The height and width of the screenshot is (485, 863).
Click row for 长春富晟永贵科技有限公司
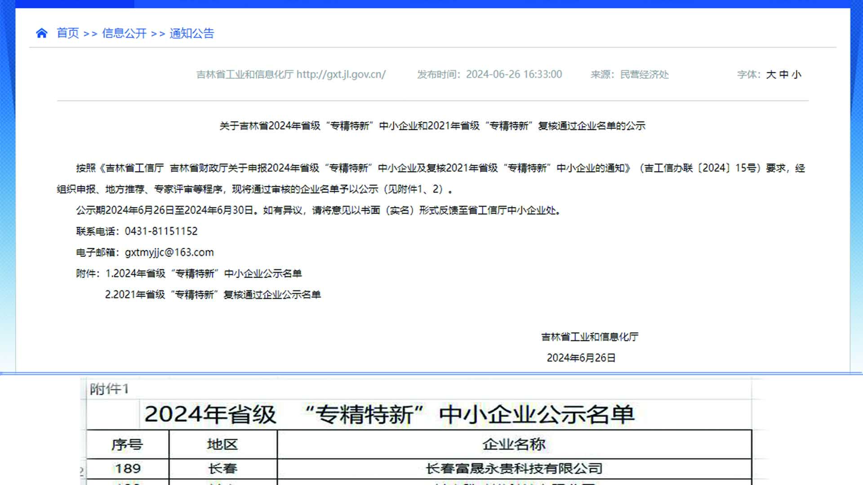tap(514, 468)
